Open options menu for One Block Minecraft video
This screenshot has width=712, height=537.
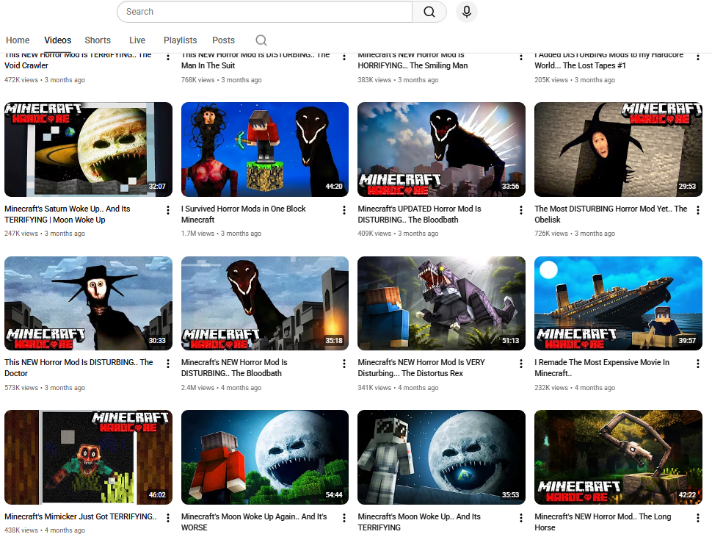pyautogui.click(x=344, y=210)
